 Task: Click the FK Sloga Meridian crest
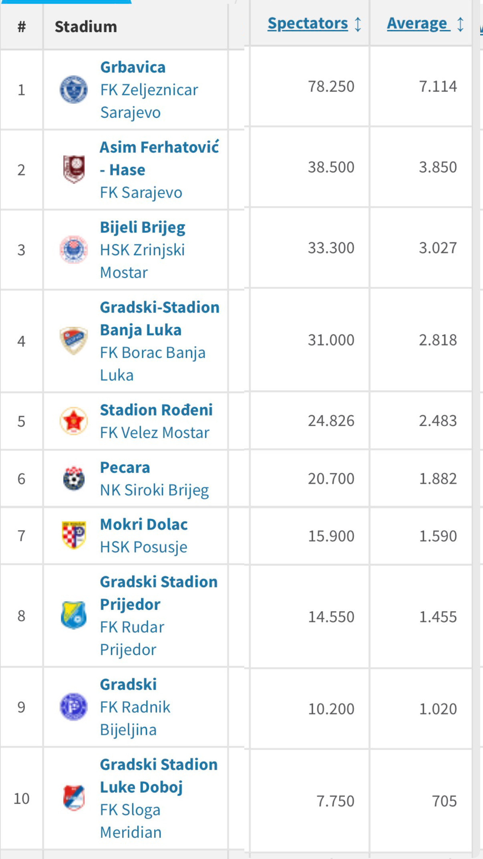point(74,798)
